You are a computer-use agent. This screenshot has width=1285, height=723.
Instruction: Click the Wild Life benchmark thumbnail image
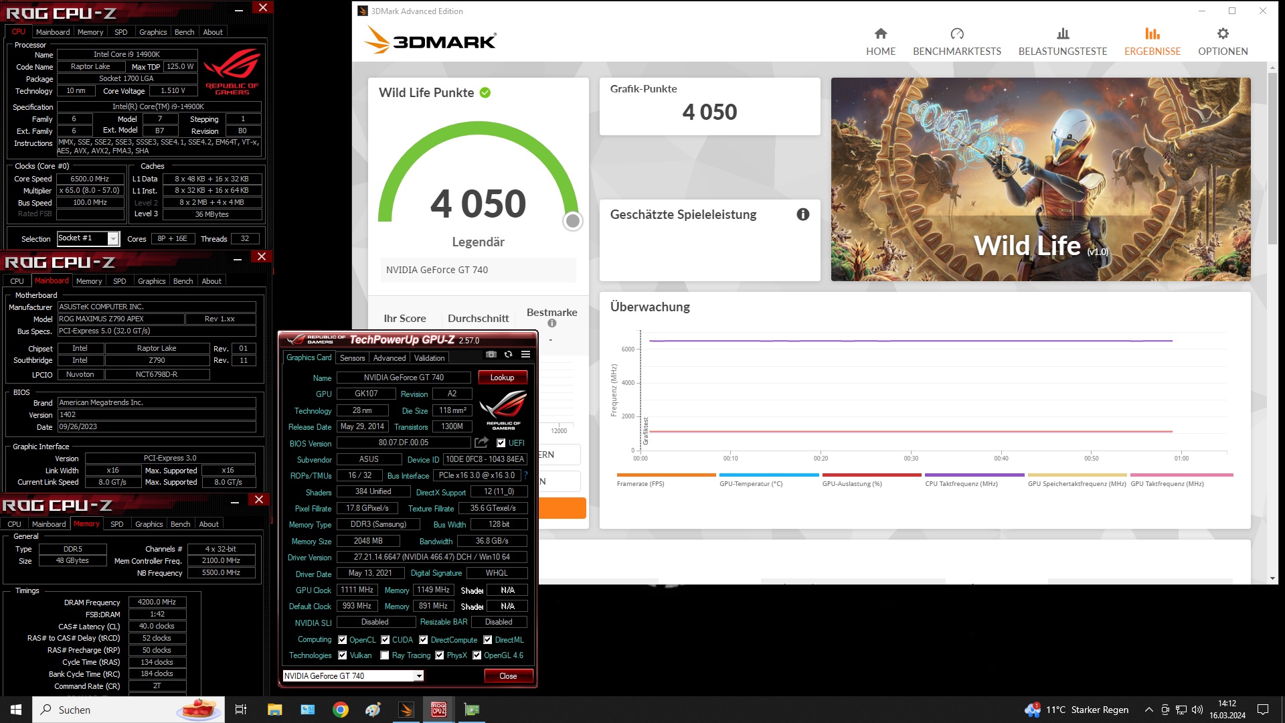(1041, 179)
